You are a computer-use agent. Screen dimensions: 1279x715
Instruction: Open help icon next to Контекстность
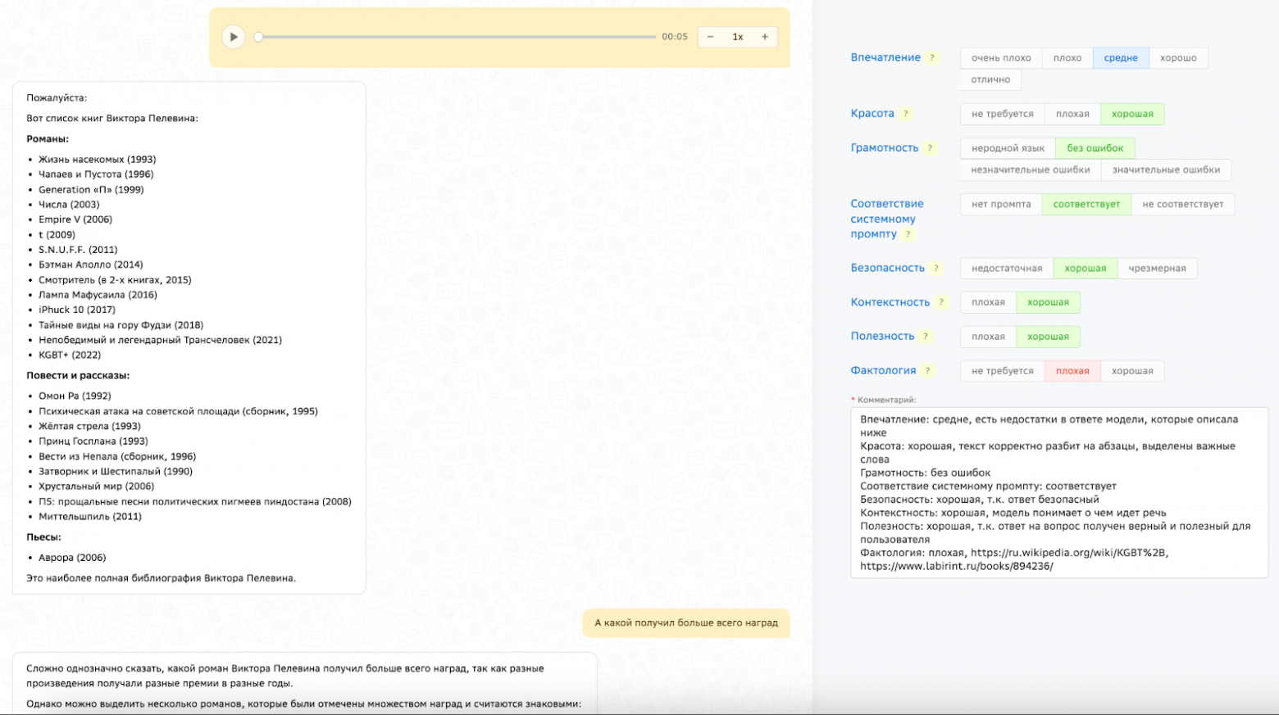tap(941, 302)
